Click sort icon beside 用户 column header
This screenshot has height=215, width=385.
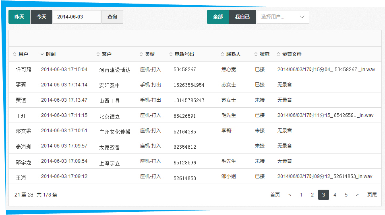(x=15, y=54)
